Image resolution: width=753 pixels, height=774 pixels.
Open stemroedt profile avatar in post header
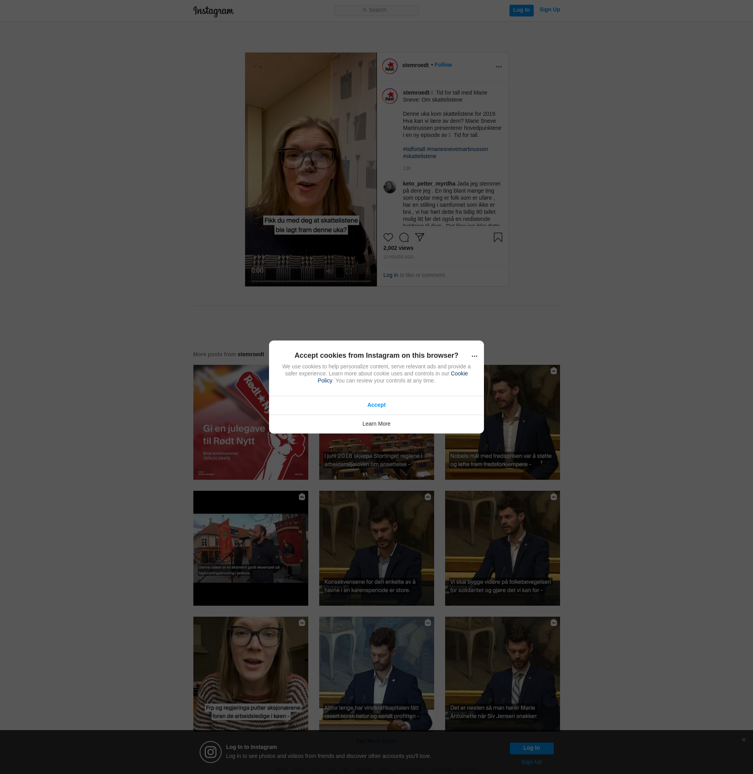(x=389, y=66)
